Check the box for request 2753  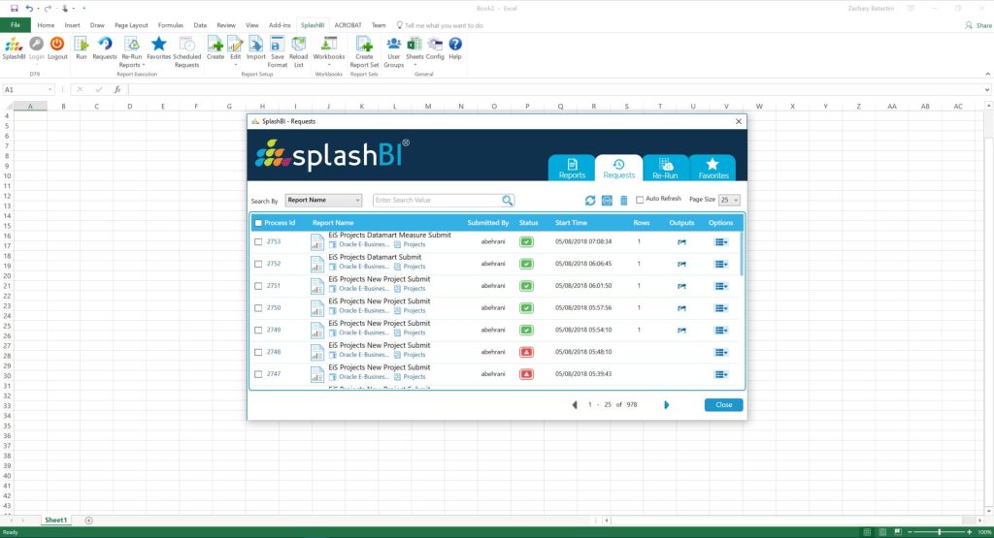coord(258,241)
